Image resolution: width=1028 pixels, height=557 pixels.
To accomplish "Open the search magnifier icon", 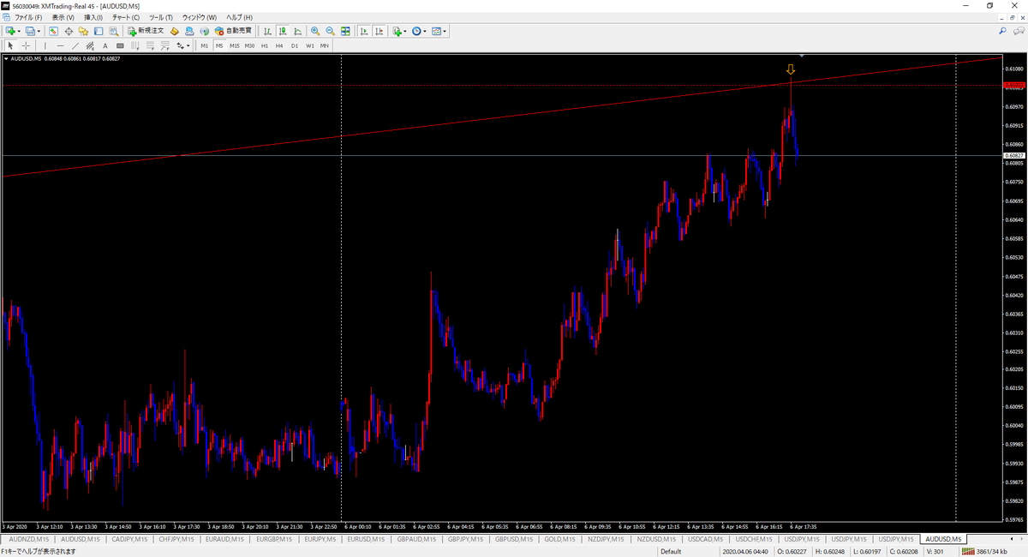I will click(x=1002, y=31).
